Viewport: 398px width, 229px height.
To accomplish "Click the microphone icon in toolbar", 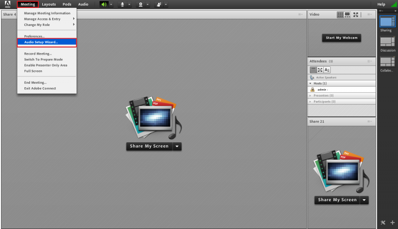I will (x=122, y=4).
